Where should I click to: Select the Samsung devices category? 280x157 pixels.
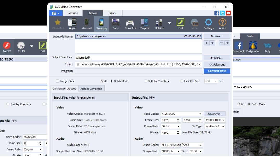(x=101, y=24)
